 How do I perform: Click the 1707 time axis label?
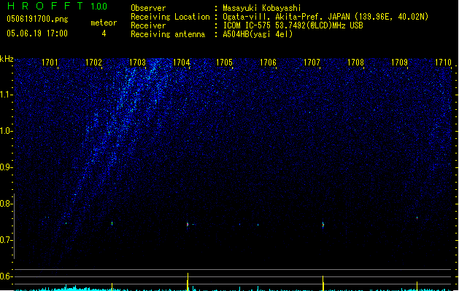coord(312,63)
